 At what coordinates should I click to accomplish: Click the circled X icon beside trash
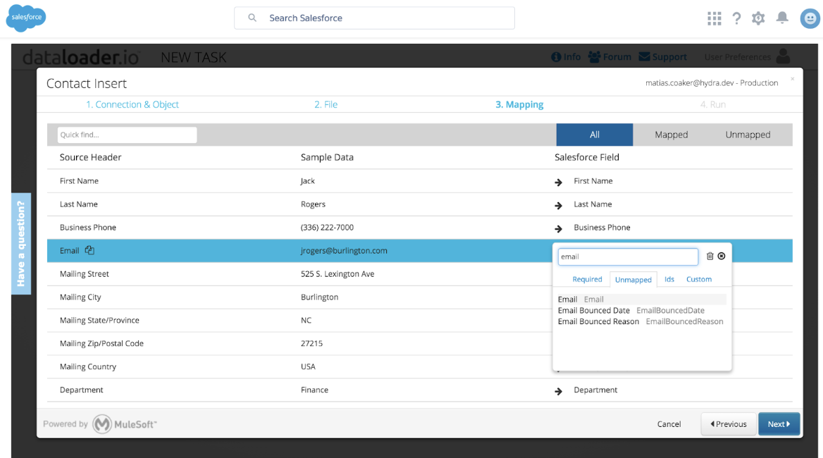[722, 256]
